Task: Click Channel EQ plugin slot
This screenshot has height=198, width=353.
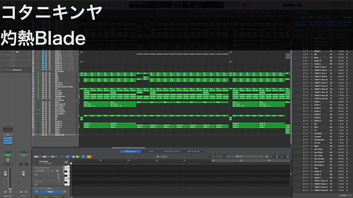Action: 8,138
